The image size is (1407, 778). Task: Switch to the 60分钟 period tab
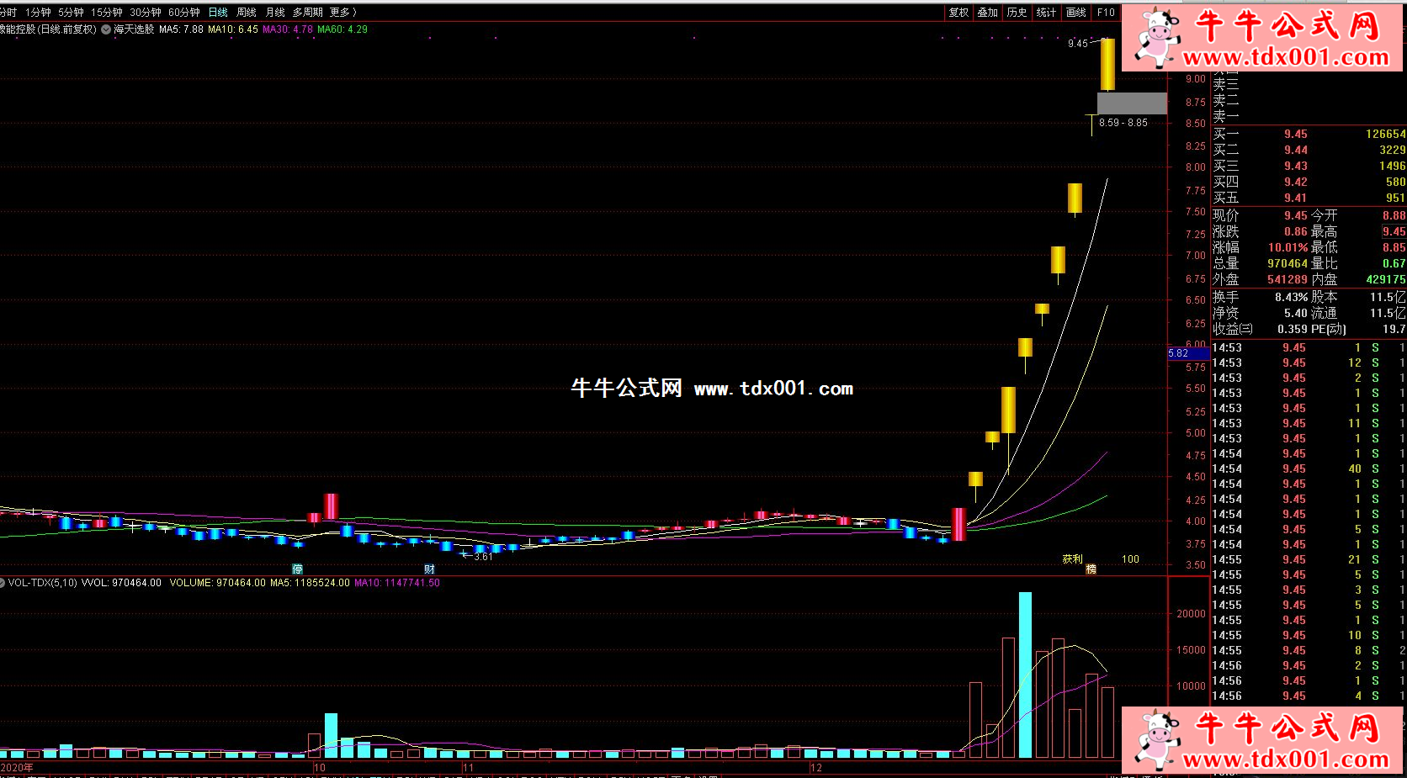184,13
